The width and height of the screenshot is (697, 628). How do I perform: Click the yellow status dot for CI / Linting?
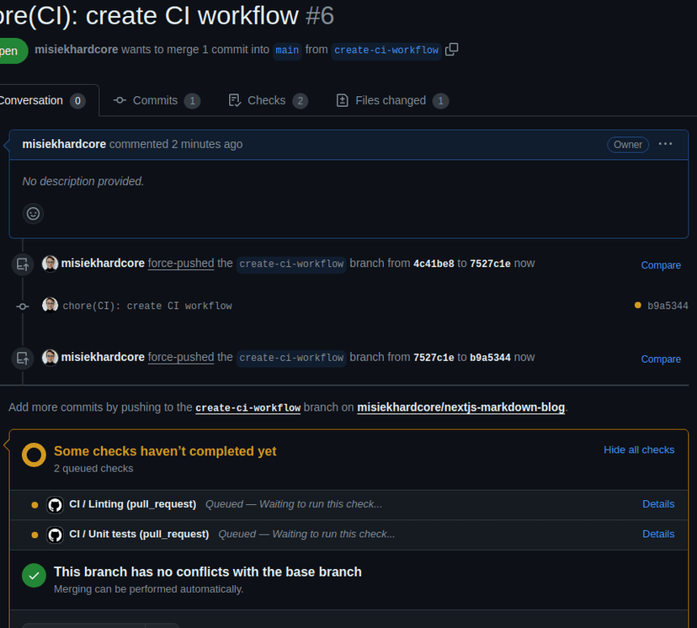pyautogui.click(x=35, y=504)
